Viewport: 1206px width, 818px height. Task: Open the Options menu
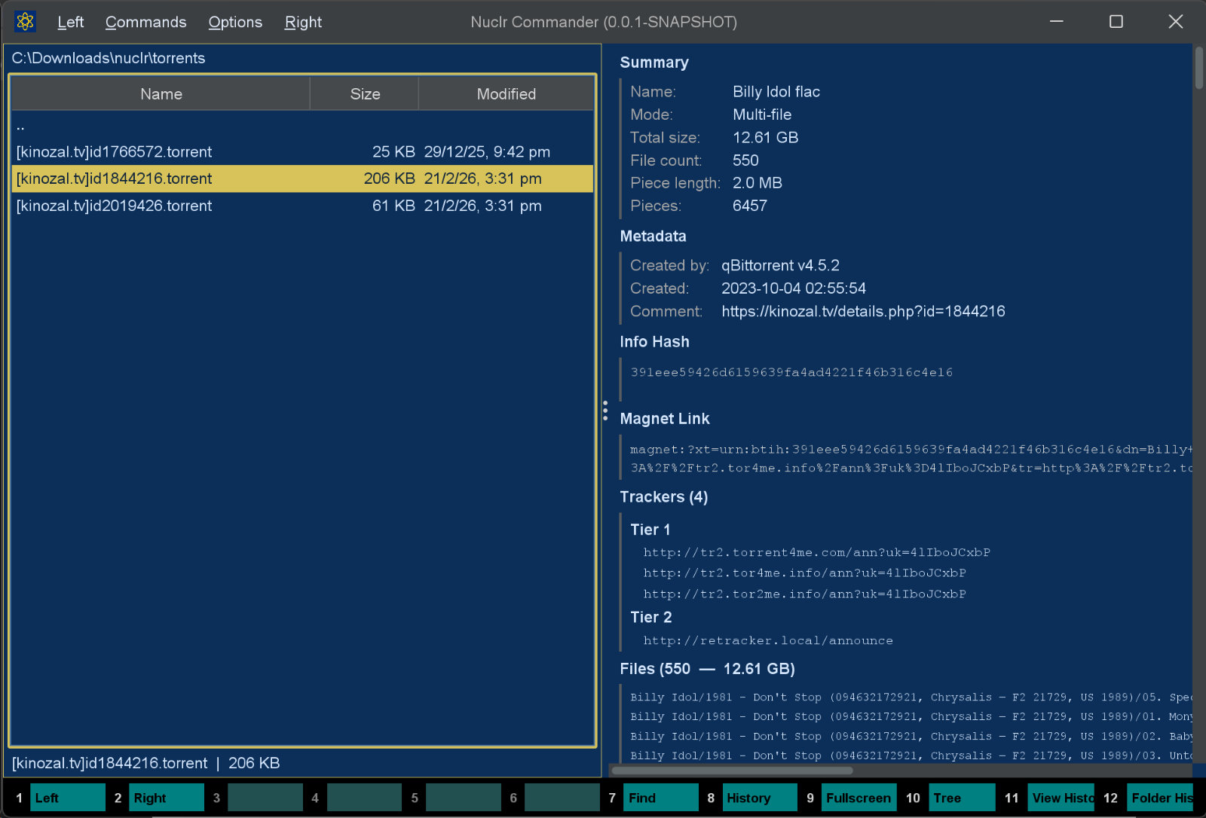point(235,22)
